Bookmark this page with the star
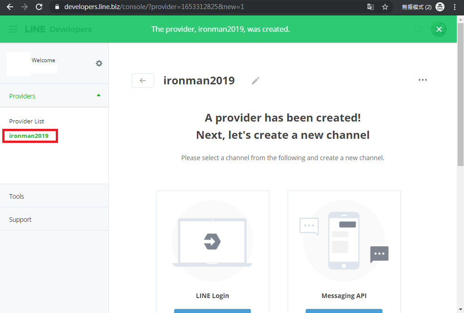464x313 pixels. tap(385, 7)
